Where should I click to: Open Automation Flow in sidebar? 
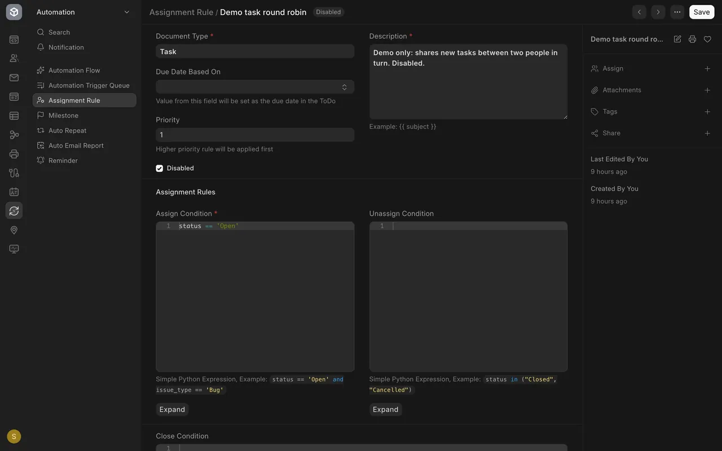[x=85, y=70]
